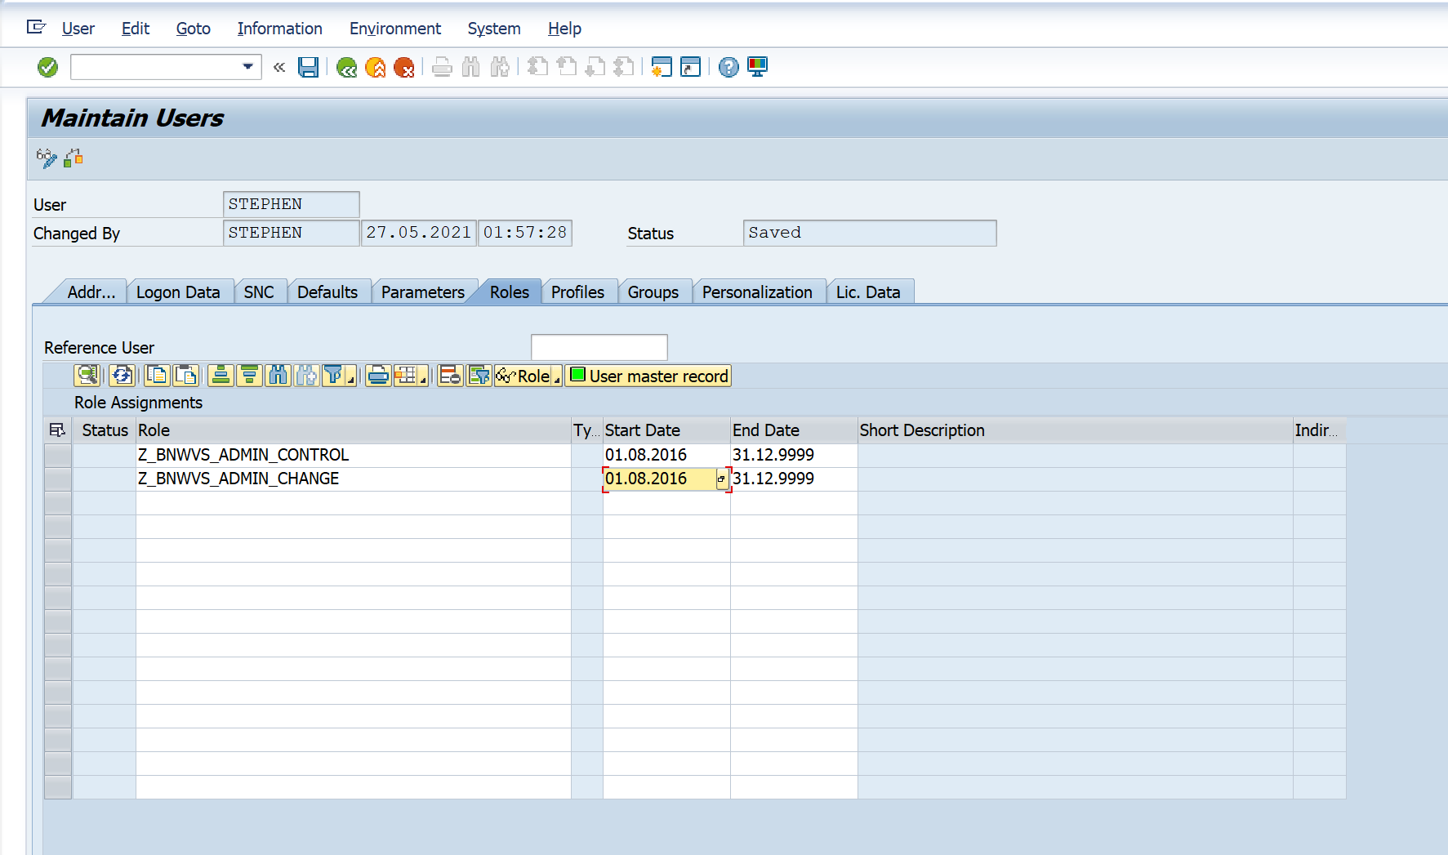Switch to the Profiles tab
The height and width of the screenshot is (855, 1448).
coord(577,292)
